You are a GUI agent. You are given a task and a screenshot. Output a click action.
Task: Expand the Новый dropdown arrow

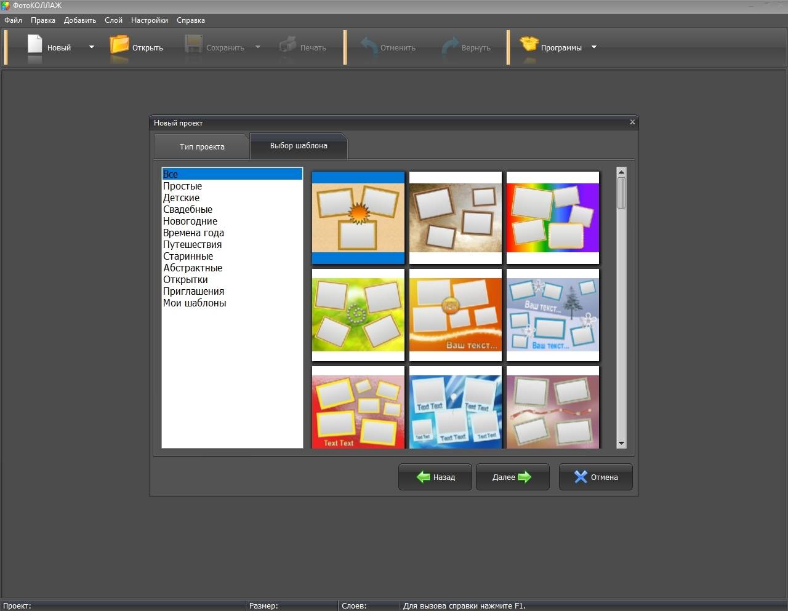(x=92, y=47)
